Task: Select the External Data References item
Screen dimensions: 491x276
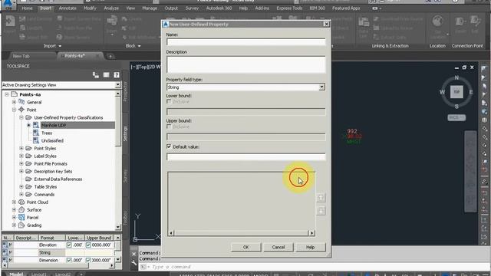Action: [x=58, y=179]
